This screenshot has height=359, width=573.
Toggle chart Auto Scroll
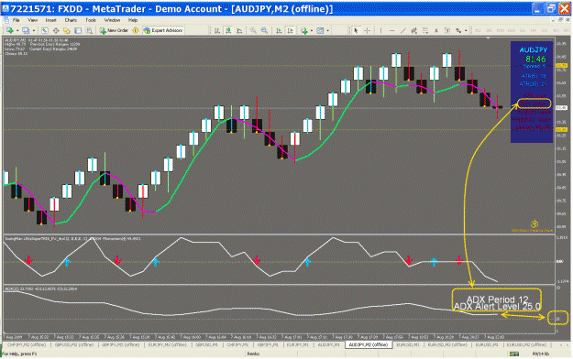pyautogui.click(x=279, y=30)
